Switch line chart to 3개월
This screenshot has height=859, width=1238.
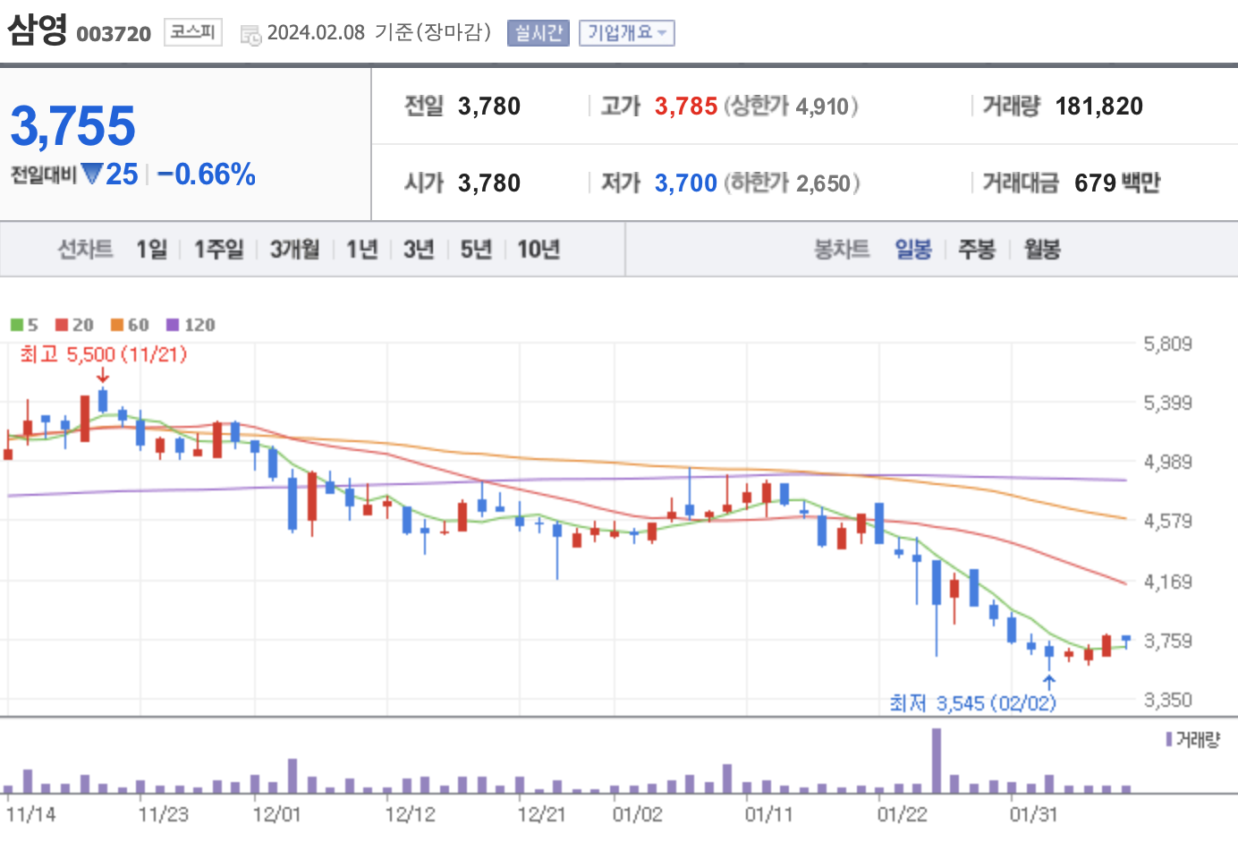tap(294, 249)
